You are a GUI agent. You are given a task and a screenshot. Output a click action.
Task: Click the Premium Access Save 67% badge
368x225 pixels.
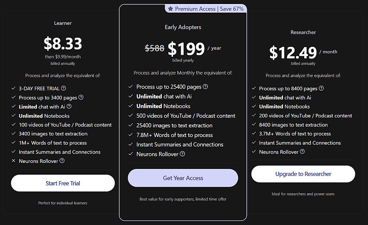point(206,9)
